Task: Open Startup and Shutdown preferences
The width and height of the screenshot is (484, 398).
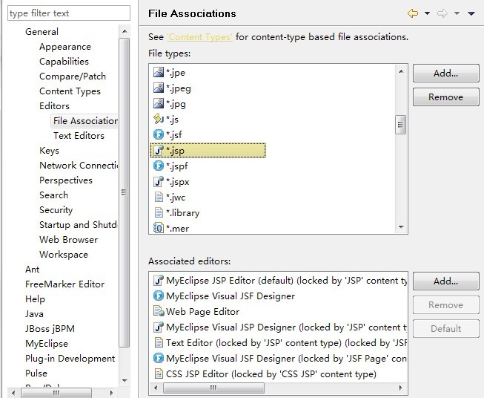Action: [x=78, y=225]
